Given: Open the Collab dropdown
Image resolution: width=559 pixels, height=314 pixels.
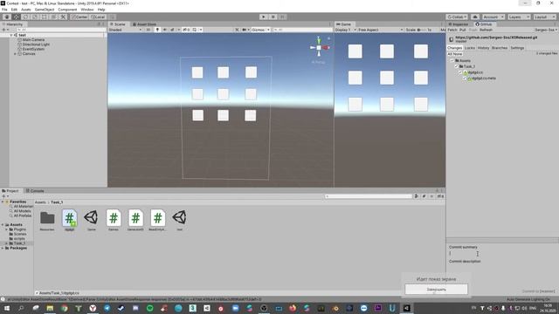Looking at the screenshot, I should 457,17.
